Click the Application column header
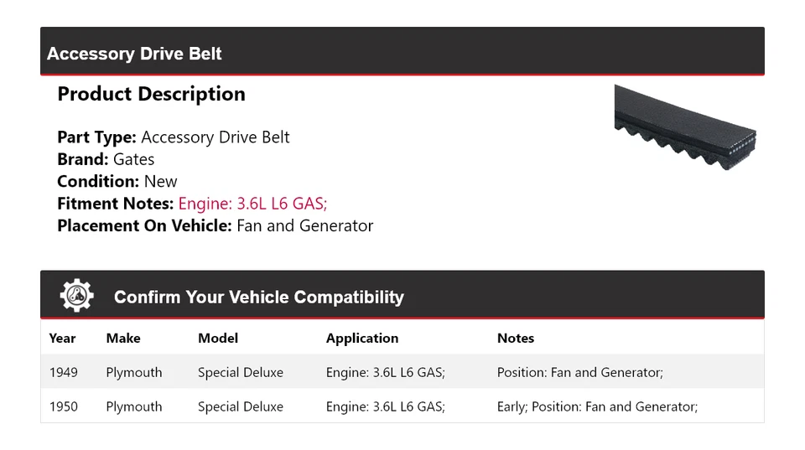 click(362, 339)
